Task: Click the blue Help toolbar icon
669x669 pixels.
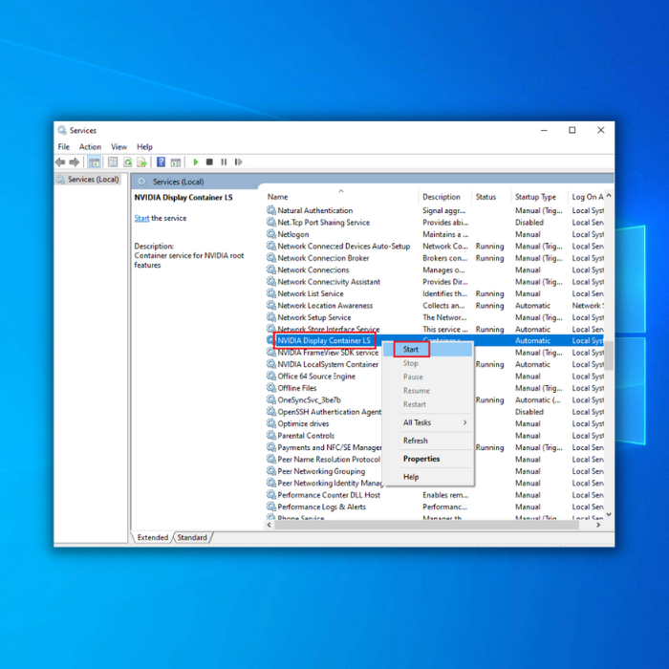Action: coord(161,162)
